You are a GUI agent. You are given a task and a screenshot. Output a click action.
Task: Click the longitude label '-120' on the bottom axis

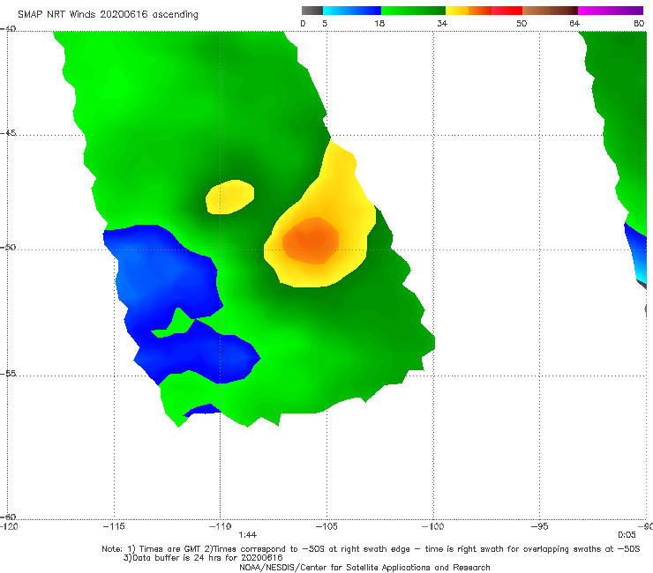click(x=9, y=526)
